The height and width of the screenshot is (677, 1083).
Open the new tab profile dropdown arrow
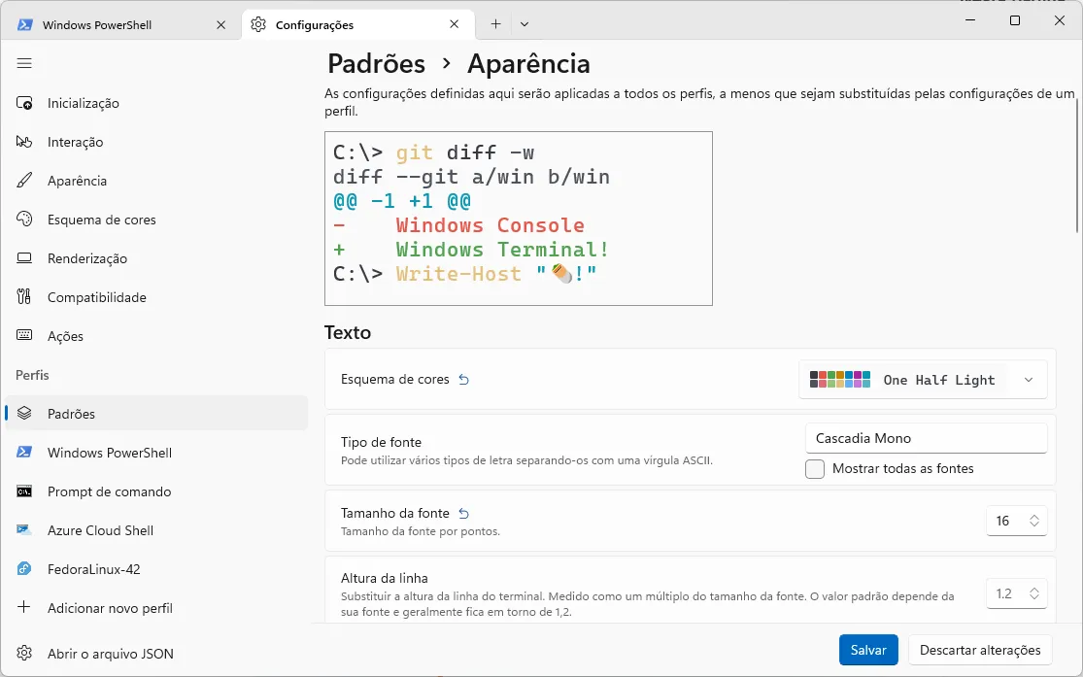tap(525, 24)
